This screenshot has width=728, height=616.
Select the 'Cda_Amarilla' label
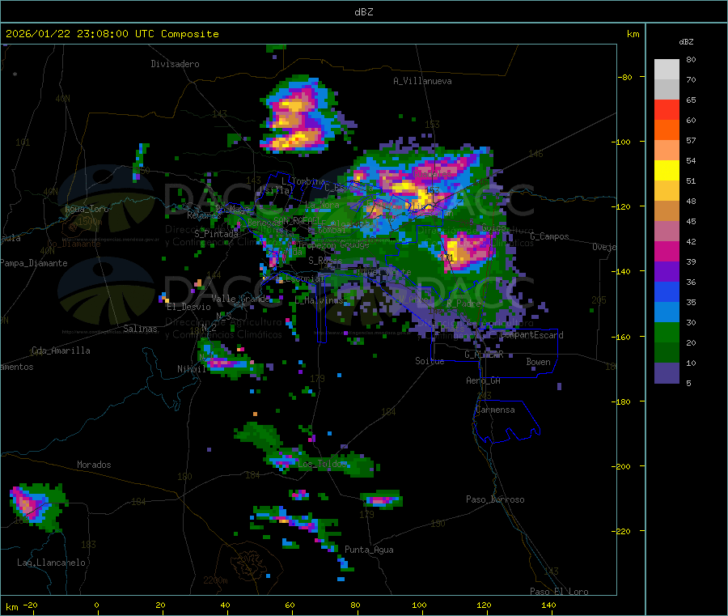click(x=61, y=350)
